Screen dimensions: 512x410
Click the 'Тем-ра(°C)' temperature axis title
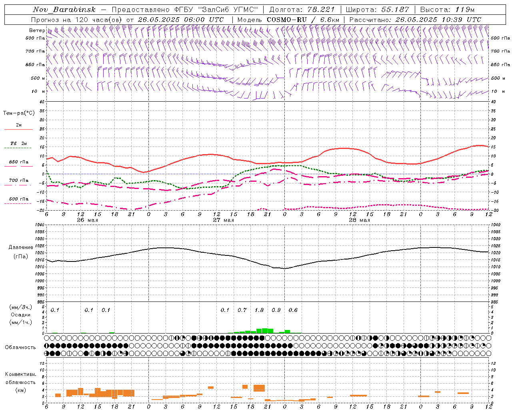point(19,113)
